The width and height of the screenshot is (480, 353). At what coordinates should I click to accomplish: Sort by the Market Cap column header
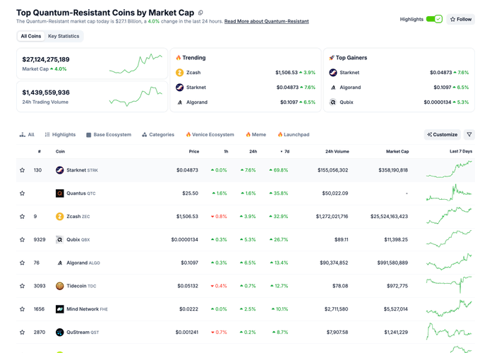[x=397, y=151]
